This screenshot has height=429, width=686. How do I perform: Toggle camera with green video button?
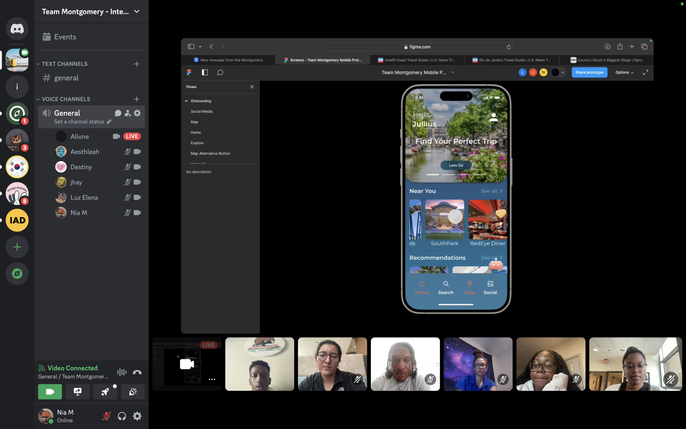50,392
